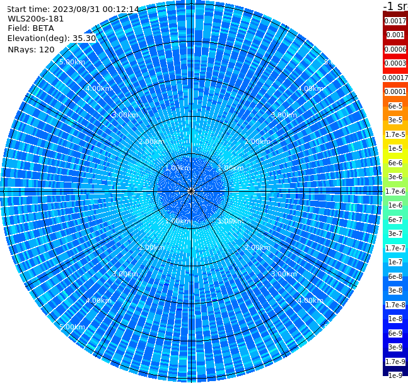Click the 0.0001 orange colorbar label

[x=395, y=91]
